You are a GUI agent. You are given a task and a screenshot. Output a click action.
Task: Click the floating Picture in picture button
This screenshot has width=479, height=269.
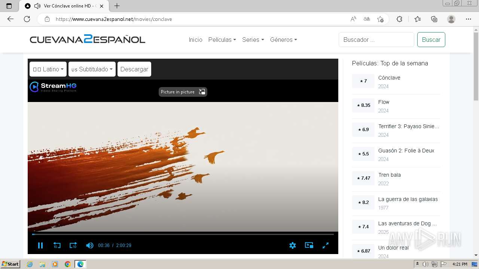[x=183, y=92]
